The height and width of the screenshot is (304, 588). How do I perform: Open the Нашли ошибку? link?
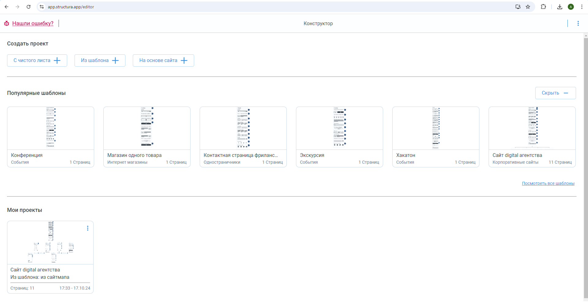click(x=33, y=23)
